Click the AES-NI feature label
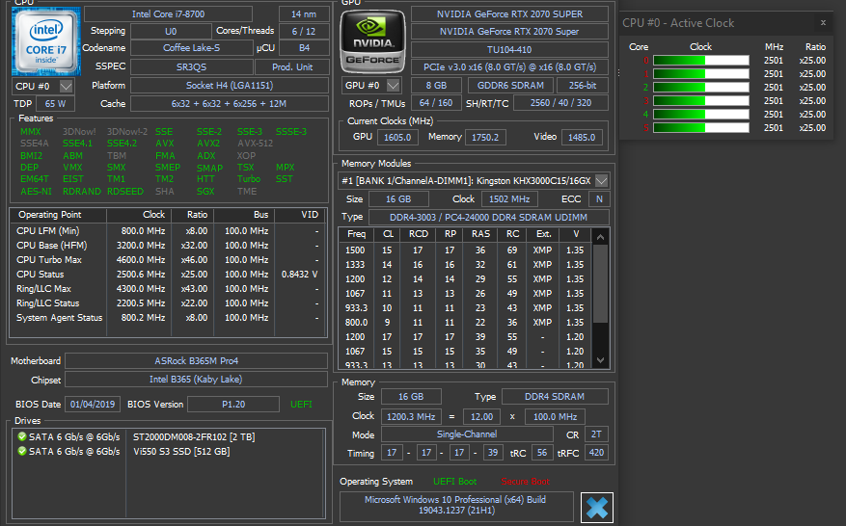The width and height of the screenshot is (846, 526). tap(36, 192)
